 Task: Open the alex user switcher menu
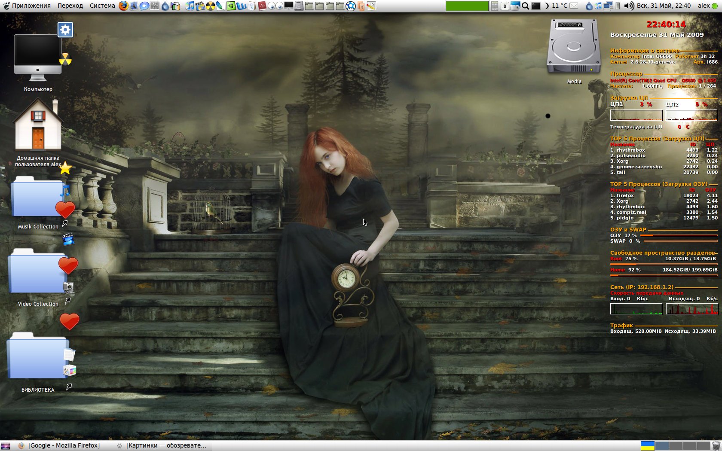(707, 6)
